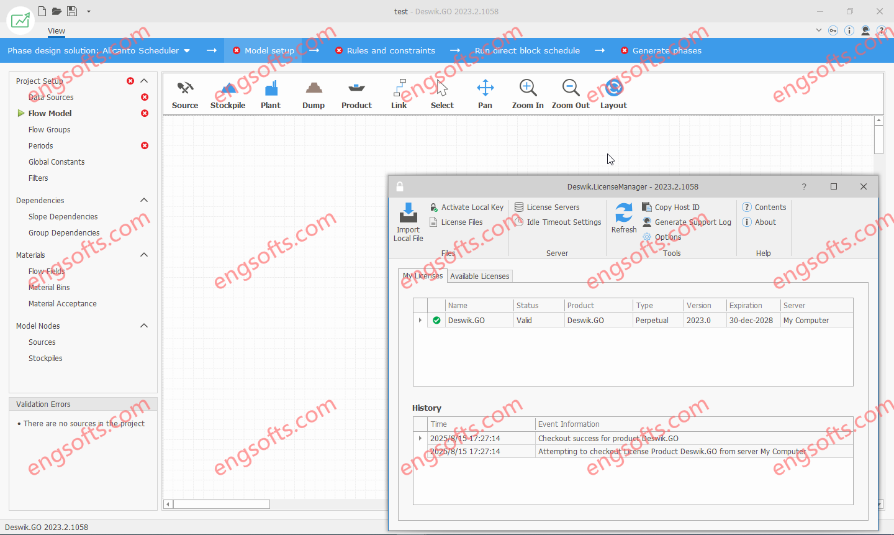894x535 pixels.
Task: Click Open folder icon in title bar
Action: (56, 11)
